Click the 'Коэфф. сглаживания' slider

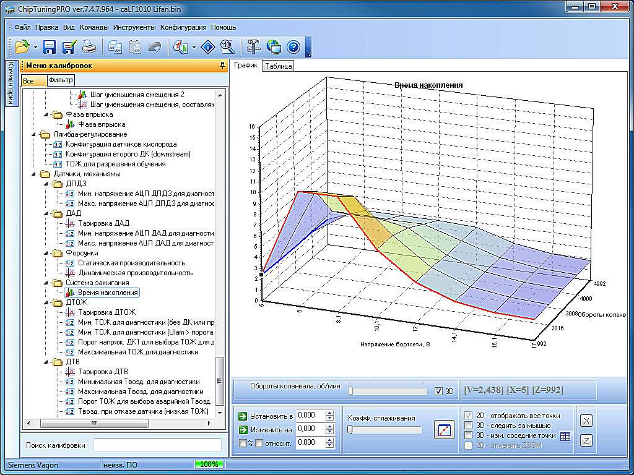pyautogui.click(x=384, y=430)
